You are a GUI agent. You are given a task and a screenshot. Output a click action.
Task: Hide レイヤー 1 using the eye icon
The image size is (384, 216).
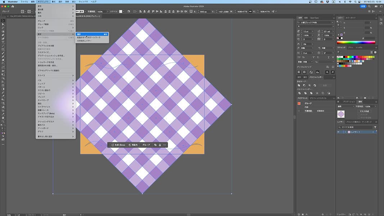point(338,132)
